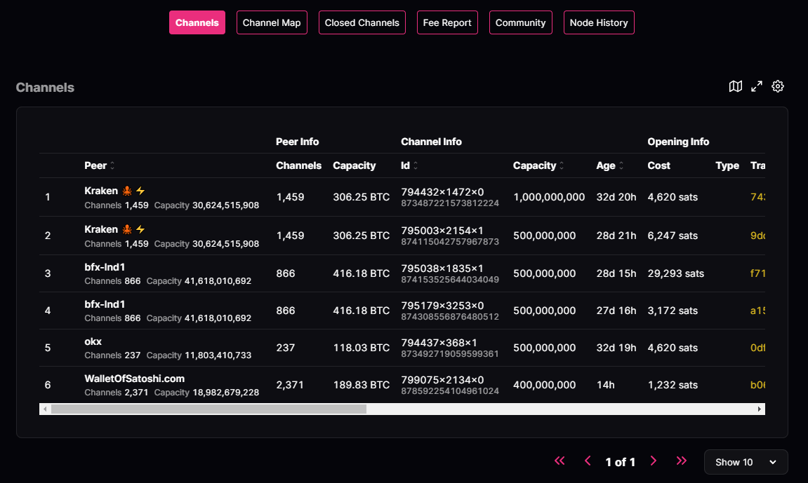View the Closed Channels tab
The height and width of the screenshot is (483, 808).
(x=362, y=22)
